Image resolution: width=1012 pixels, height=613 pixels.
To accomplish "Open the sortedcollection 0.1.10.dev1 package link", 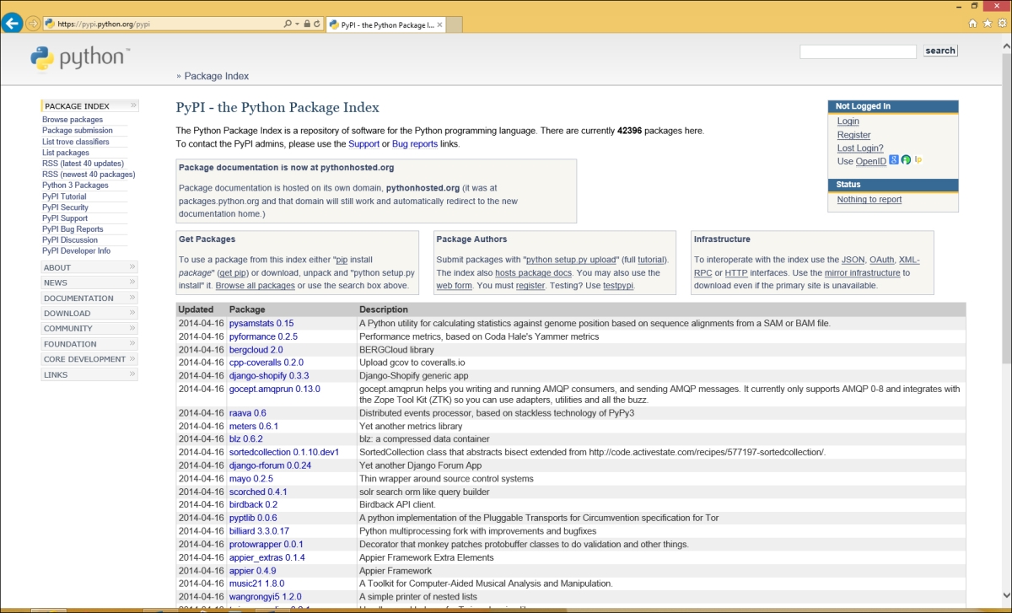I will (x=284, y=452).
